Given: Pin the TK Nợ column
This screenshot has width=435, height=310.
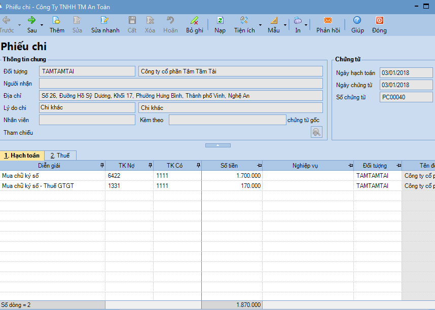Looking at the screenshot, I should pos(151,166).
